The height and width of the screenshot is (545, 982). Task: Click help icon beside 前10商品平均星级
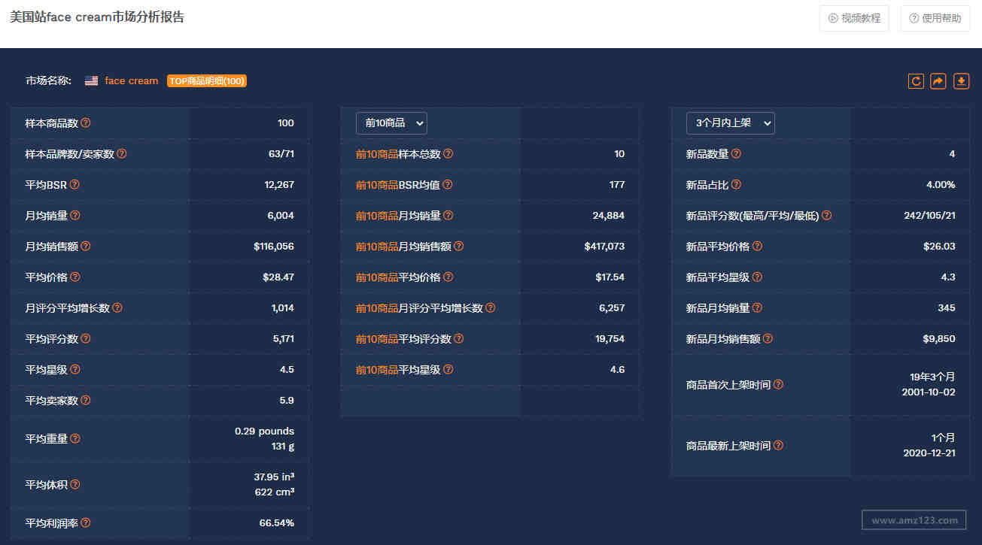(448, 370)
